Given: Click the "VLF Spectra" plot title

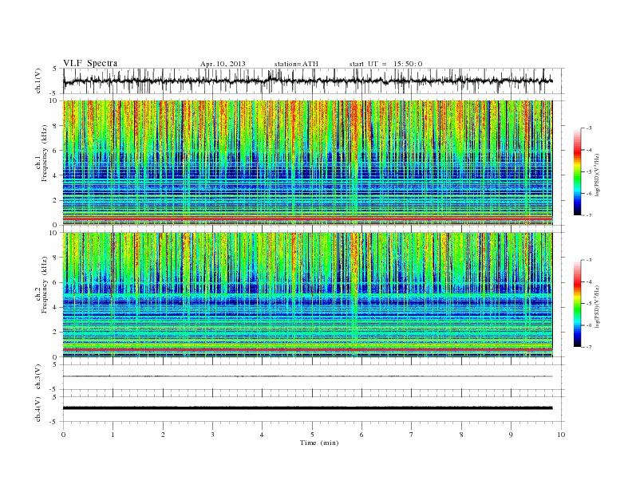Looking at the screenshot, I should (90, 63).
